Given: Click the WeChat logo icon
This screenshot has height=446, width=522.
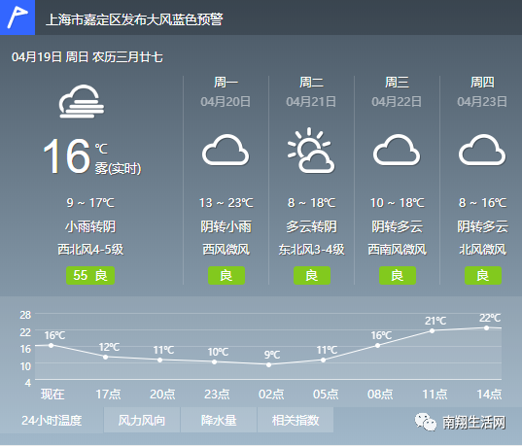Looking at the screenshot, I should pos(426,422).
